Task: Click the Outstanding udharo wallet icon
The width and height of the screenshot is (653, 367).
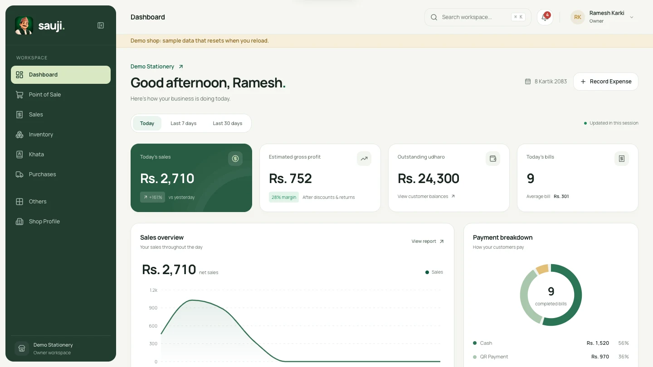Action: coord(492,159)
